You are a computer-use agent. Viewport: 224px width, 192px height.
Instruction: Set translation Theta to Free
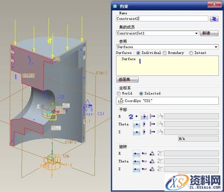pos(136,124)
